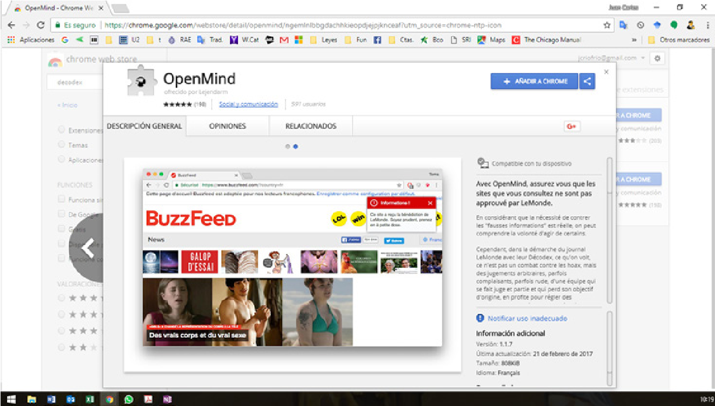
Task: Open the Notificar uso inadecuado link
Action: click(x=527, y=319)
